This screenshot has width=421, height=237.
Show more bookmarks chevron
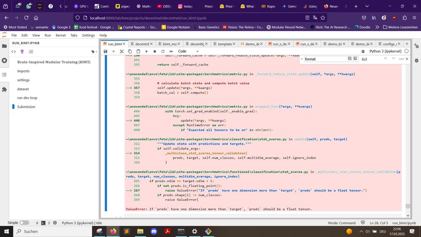tap(377, 27)
